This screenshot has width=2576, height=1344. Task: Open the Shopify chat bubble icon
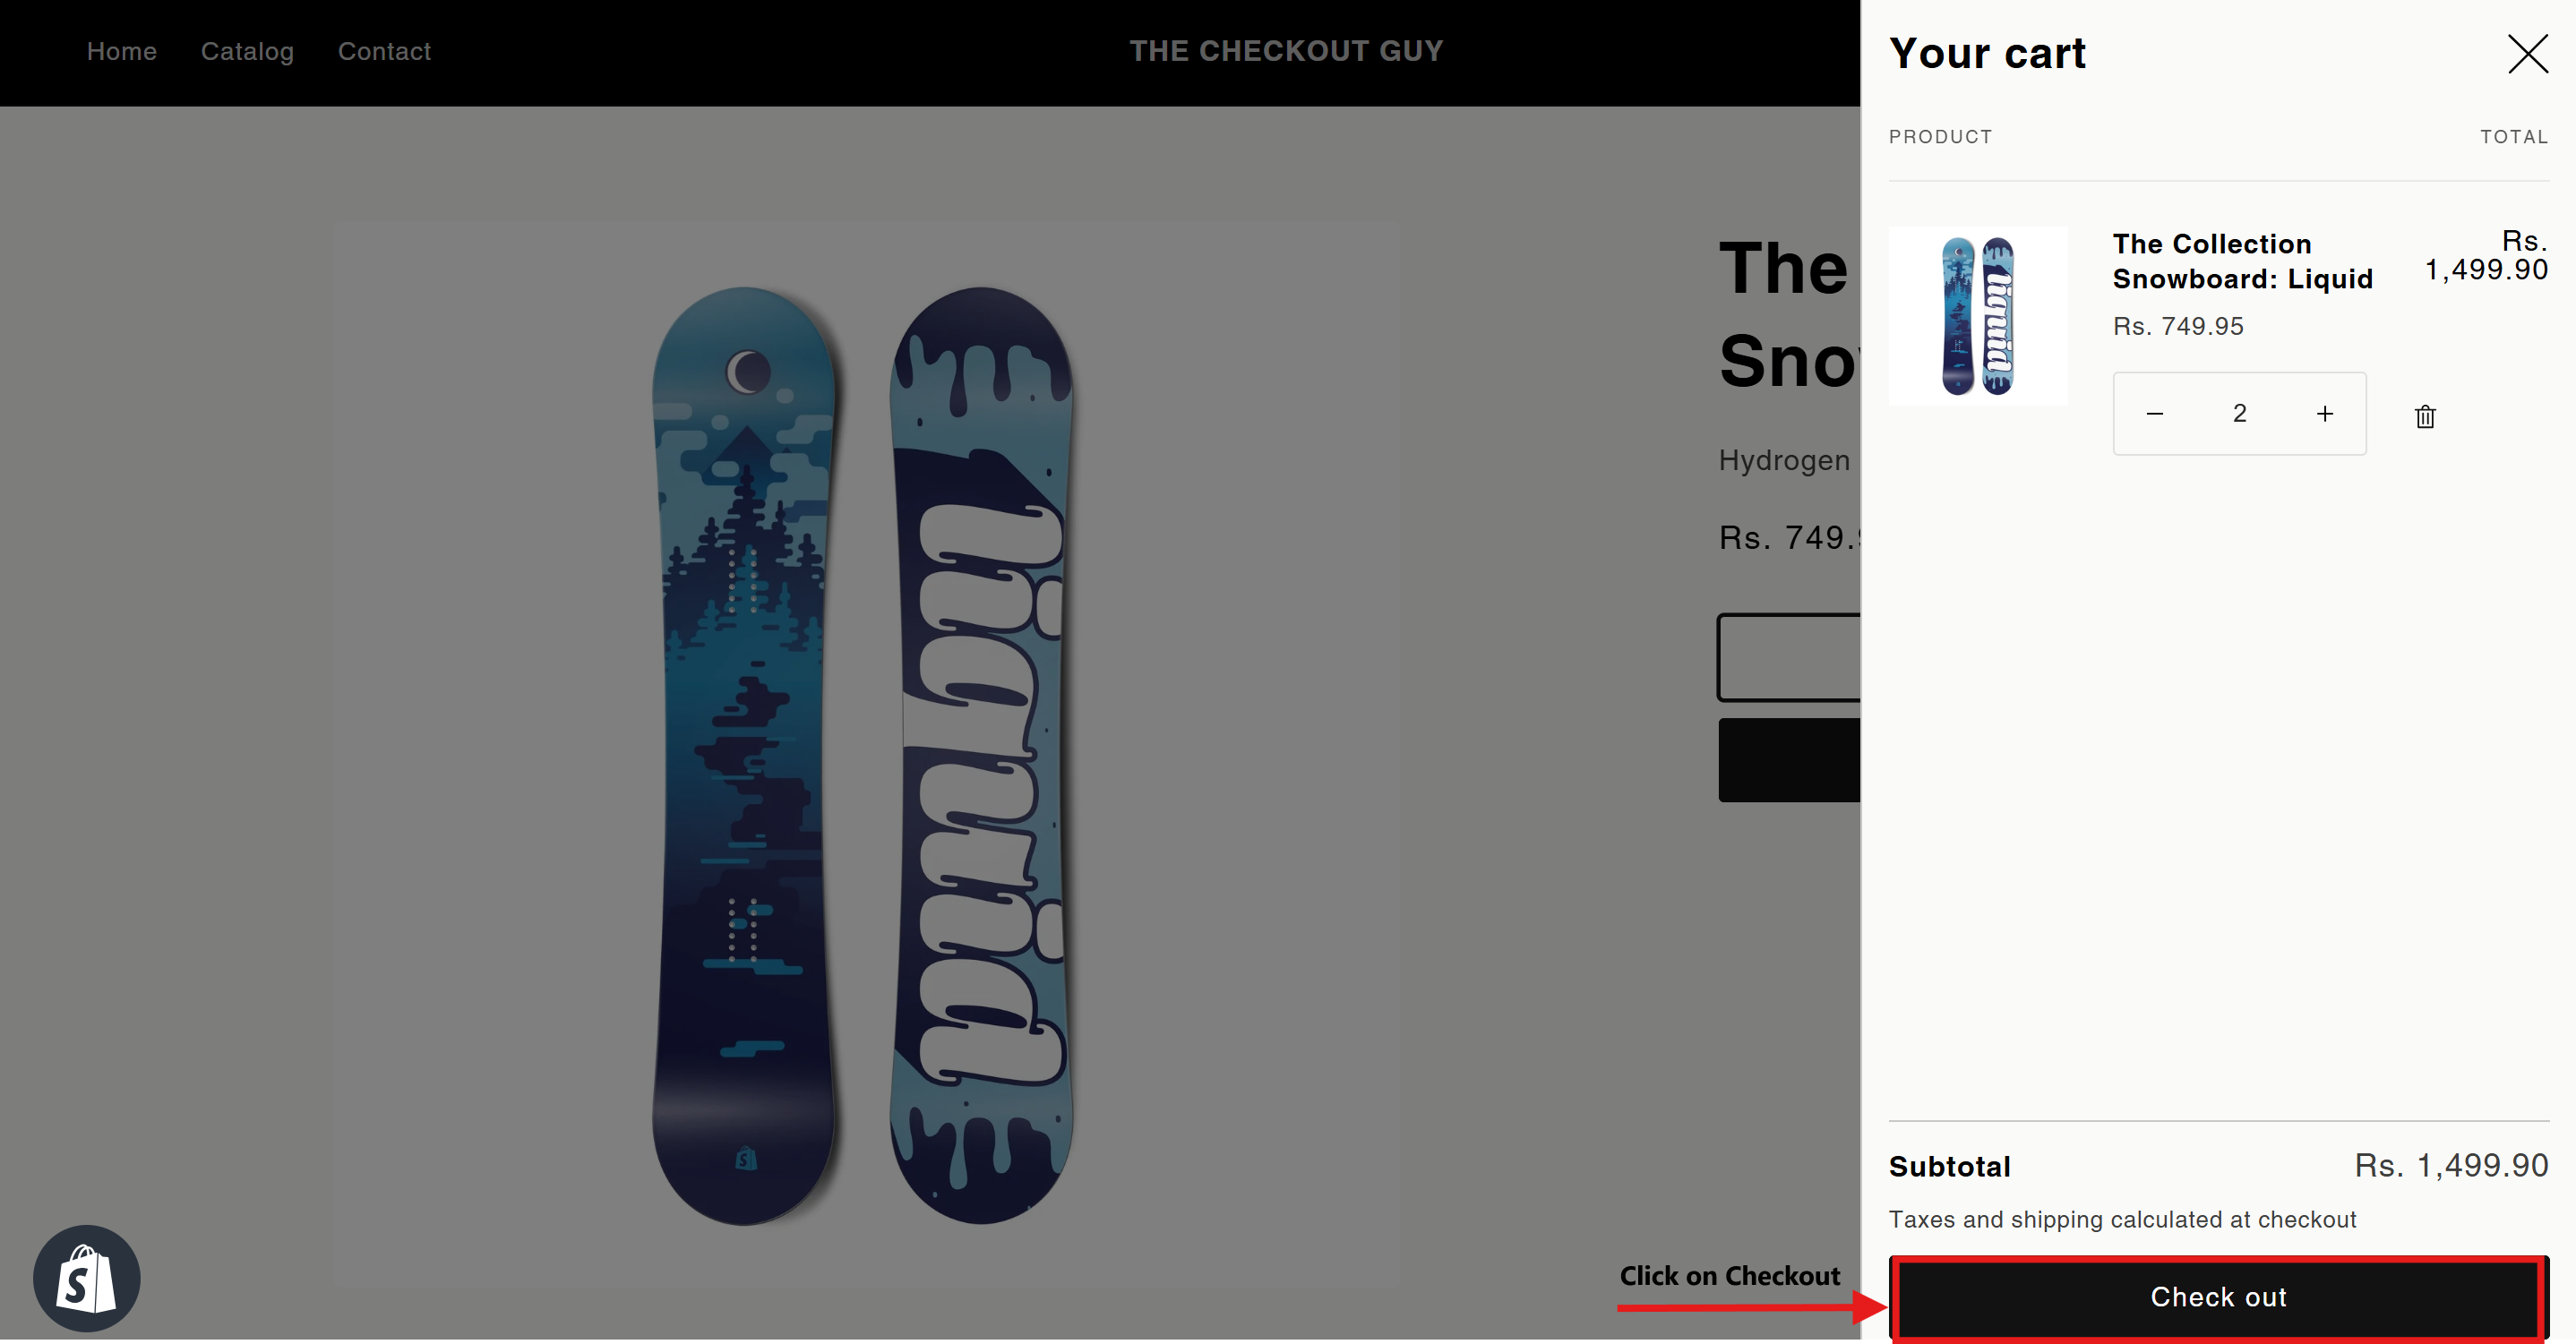[x=87, y=1278]
